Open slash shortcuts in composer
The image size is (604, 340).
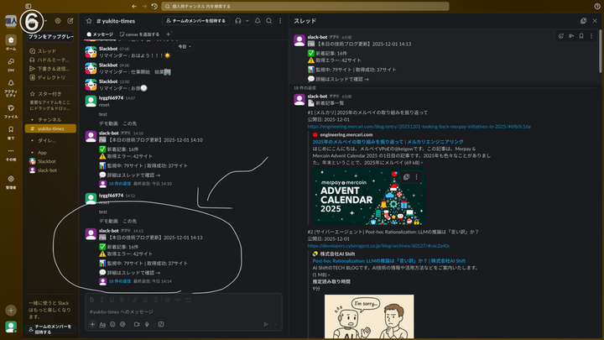click(161, 324)
